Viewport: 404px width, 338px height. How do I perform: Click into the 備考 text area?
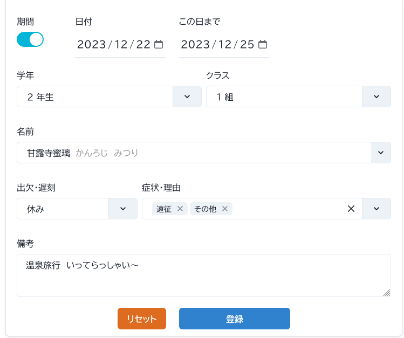[x=204, y=275]
